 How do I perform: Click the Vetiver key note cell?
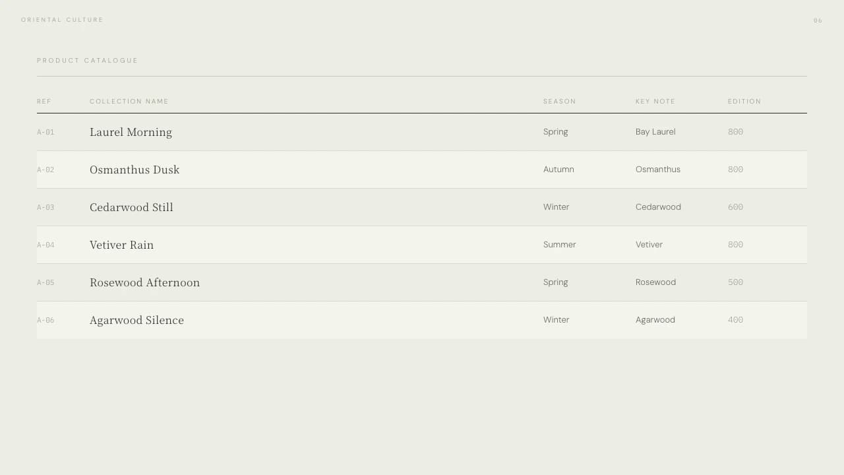point(649,245)
